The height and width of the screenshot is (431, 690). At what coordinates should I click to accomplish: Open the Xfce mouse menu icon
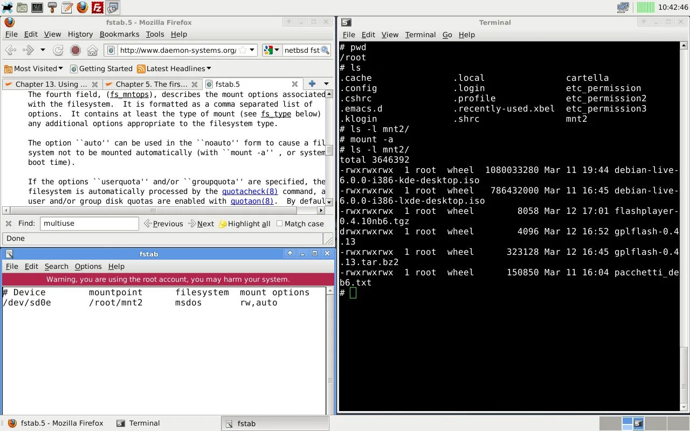click(7, 8)
